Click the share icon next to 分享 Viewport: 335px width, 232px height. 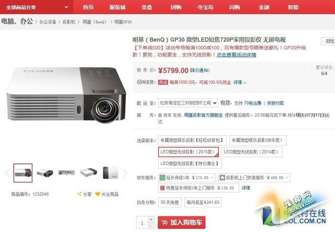(x=79, y=194)
